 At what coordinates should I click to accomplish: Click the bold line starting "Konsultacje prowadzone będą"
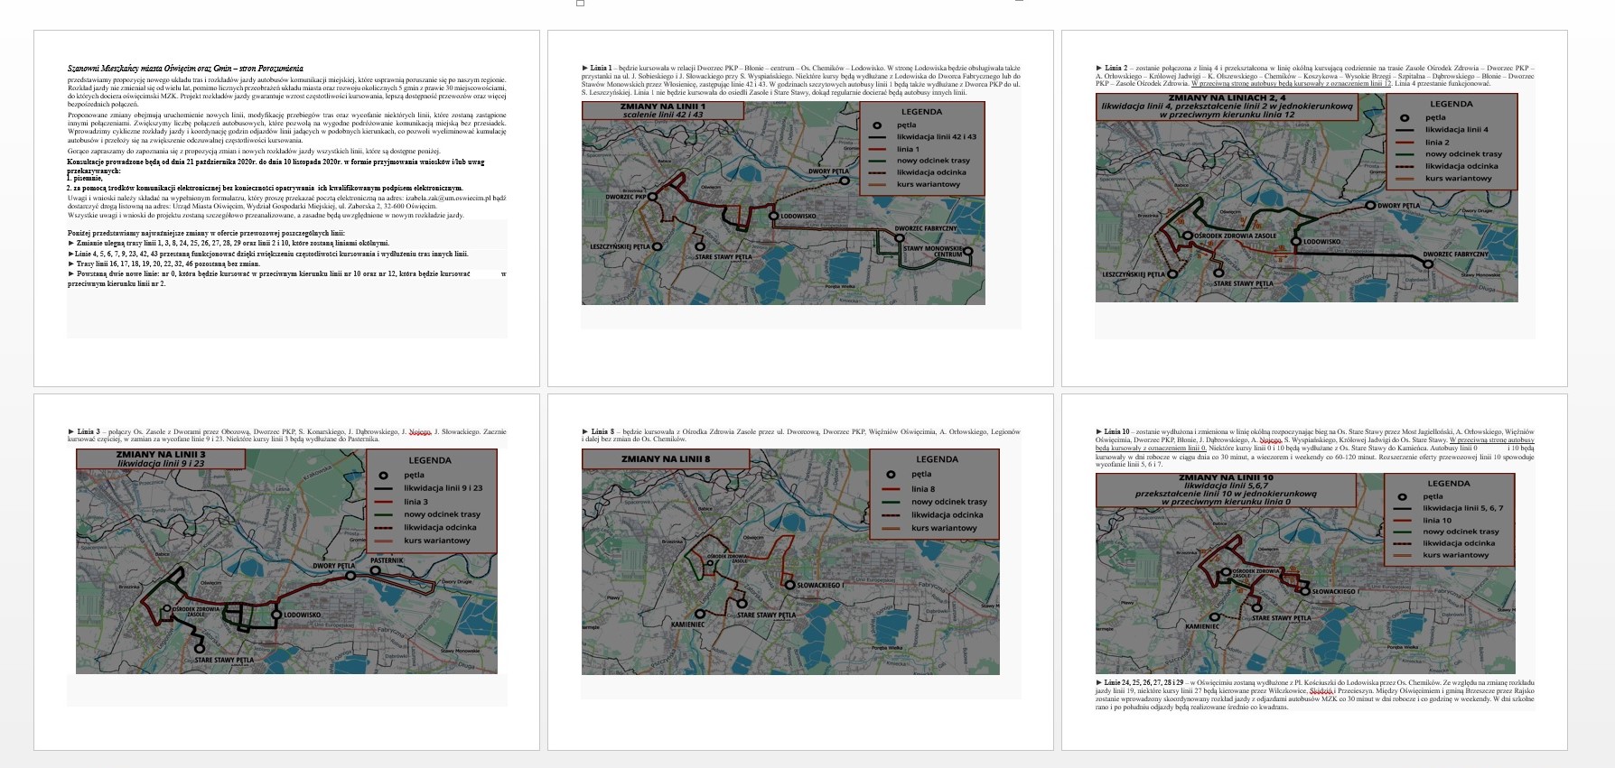point(275,162)
